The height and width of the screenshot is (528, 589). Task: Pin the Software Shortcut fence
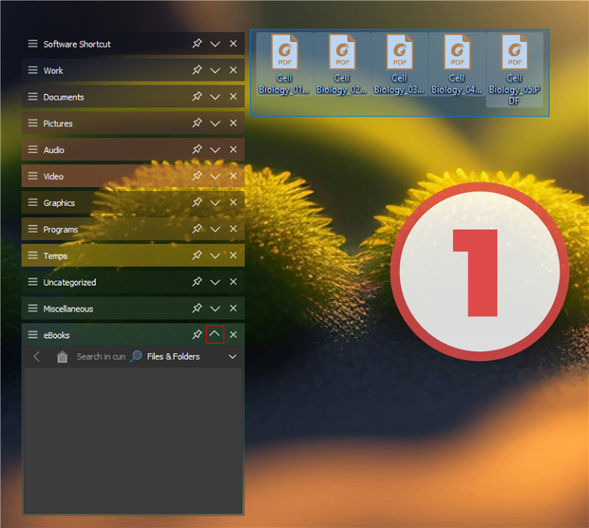(x=197, y=44)
